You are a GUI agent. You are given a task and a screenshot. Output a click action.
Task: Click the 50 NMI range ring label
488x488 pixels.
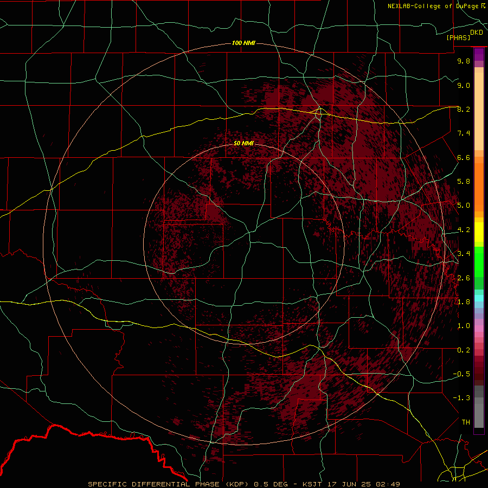(x=243, y=143)
